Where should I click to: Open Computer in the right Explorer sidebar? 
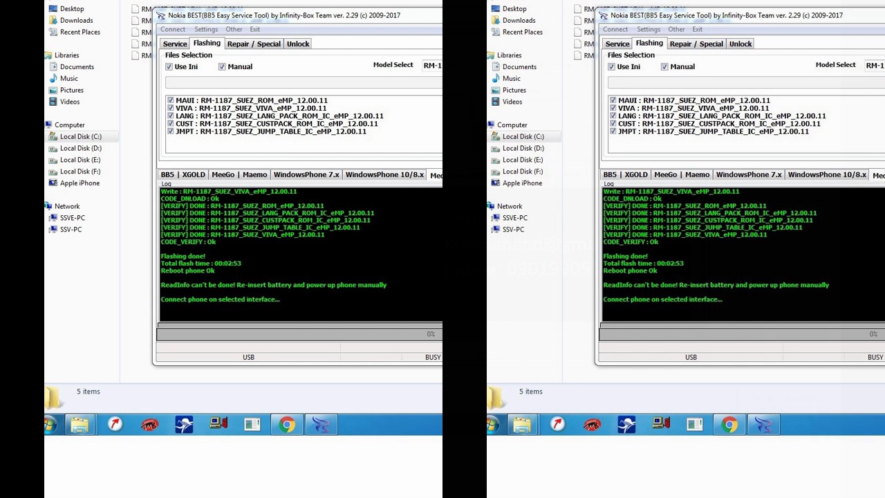(x=512, y=125)
